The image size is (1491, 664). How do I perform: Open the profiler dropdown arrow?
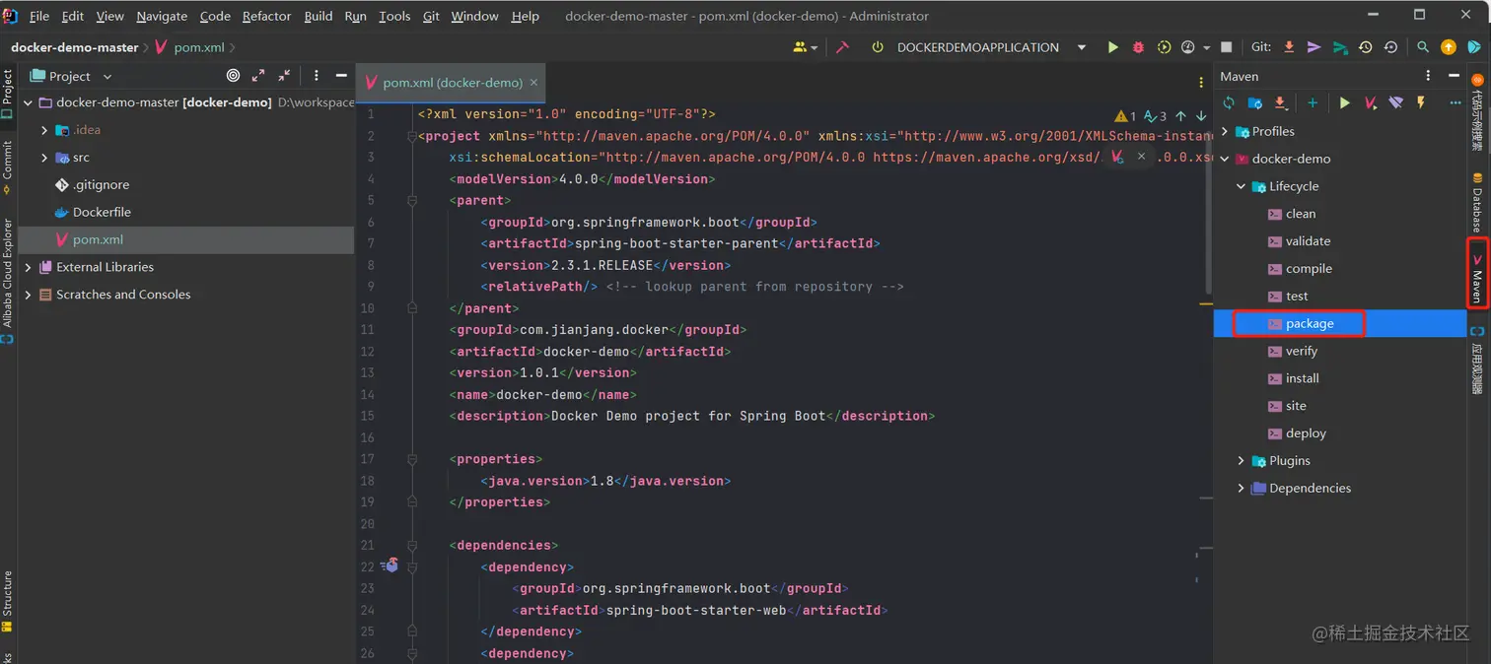click(x=1206, y=48)
